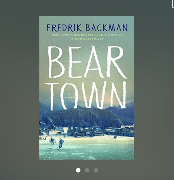Go to the second slide dot

click(x=87, y=170)
